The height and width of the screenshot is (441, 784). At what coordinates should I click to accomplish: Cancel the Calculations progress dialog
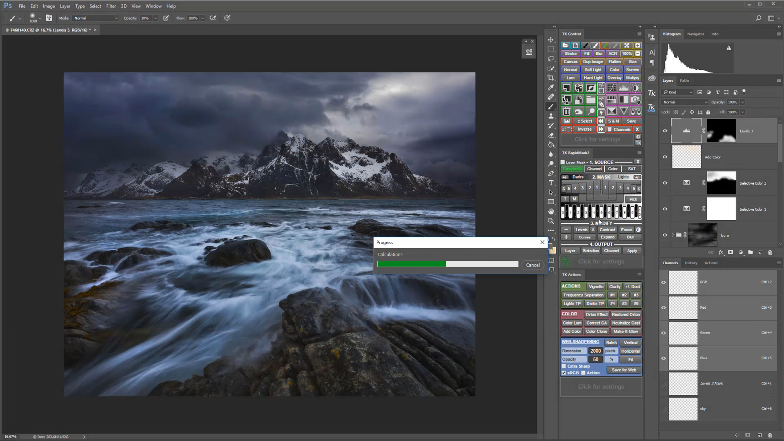[x=532, y=265]
